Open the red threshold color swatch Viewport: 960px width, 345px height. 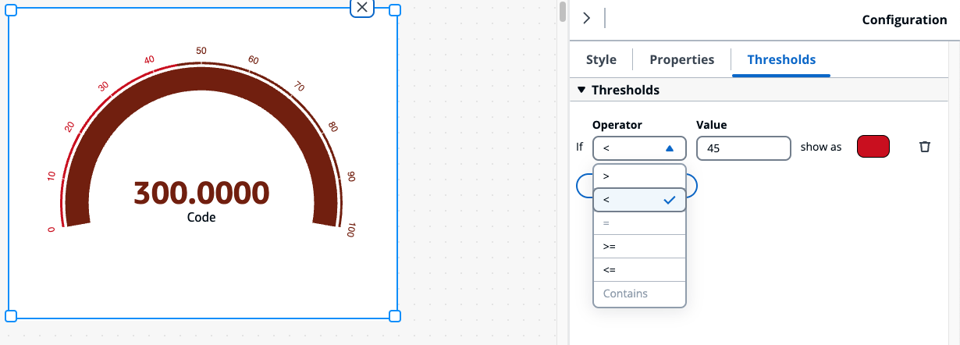click(x=873, y=147)
